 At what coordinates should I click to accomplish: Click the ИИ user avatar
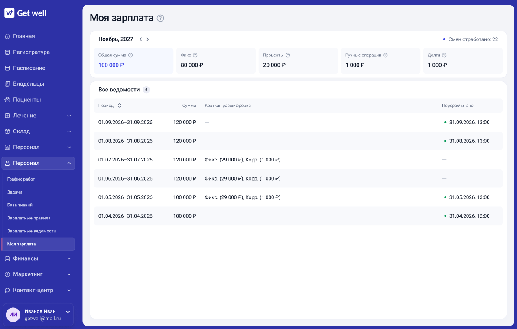click(13, 315)
